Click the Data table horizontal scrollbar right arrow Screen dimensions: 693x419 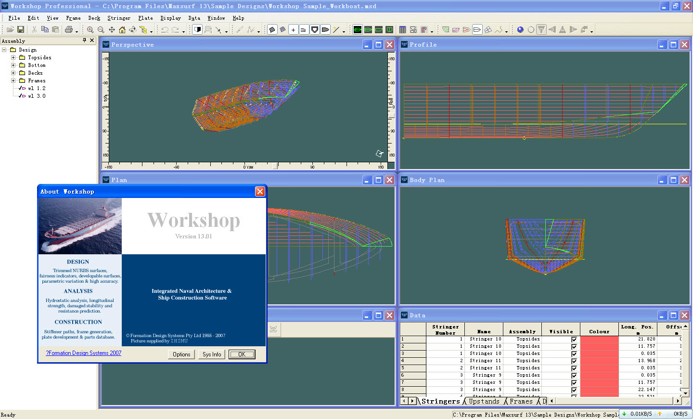tap(678, 401)
